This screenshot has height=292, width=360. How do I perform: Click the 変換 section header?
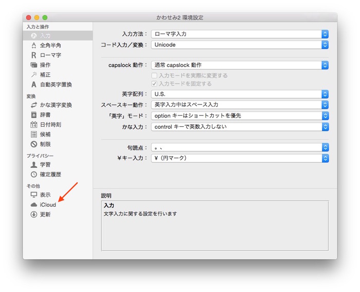[31, 96]
